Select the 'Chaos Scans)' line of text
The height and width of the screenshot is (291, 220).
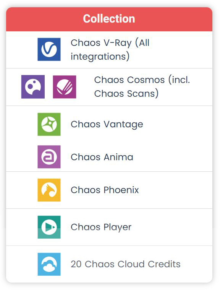126,93
